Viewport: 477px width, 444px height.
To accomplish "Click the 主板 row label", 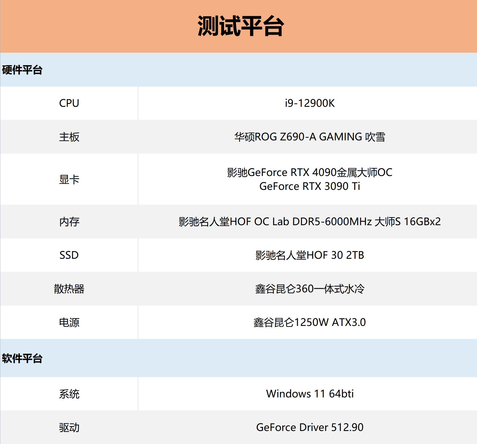I will click(69, 137).
